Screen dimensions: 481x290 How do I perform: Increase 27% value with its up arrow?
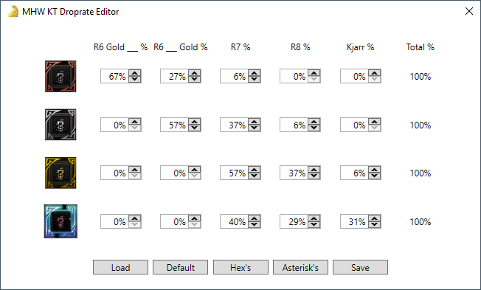click(195, 73)
